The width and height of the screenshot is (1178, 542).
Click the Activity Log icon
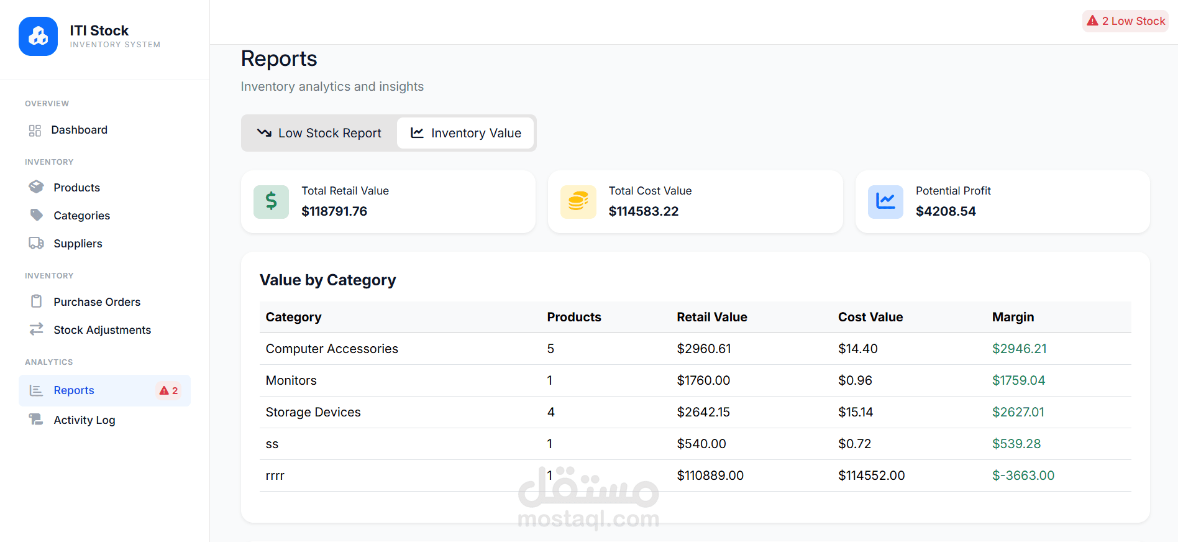[x=37, y=420]
